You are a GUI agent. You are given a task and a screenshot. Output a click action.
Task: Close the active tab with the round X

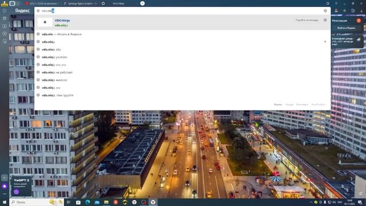[x=142, y=3]
